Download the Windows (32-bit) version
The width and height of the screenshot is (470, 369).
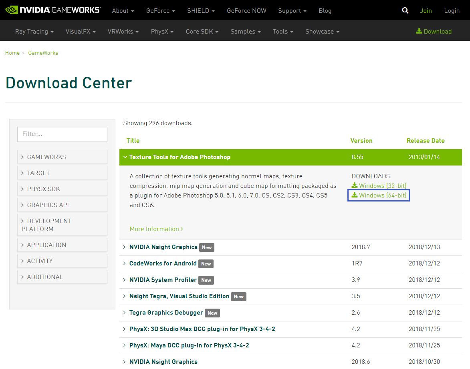click(379, 185)
